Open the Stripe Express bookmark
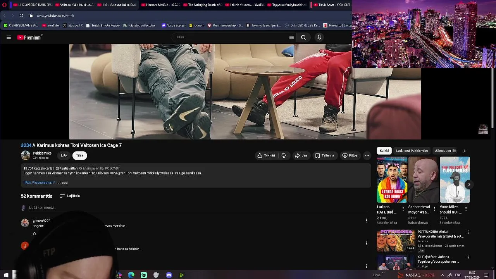The image size is (496, 279). (x=174, y=26)
